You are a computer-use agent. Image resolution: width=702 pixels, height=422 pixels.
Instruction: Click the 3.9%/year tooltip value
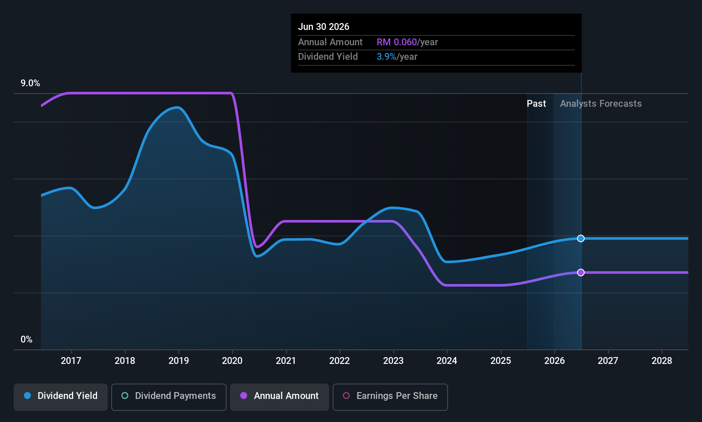click(397, 57)
